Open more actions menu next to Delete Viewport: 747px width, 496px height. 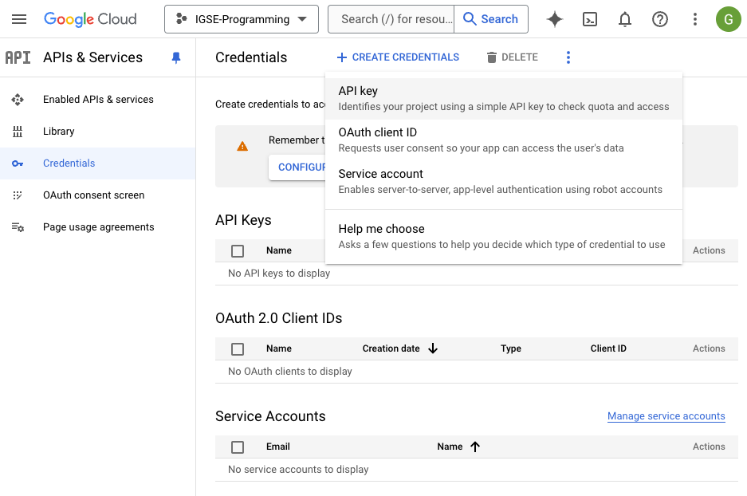(568, 57)
